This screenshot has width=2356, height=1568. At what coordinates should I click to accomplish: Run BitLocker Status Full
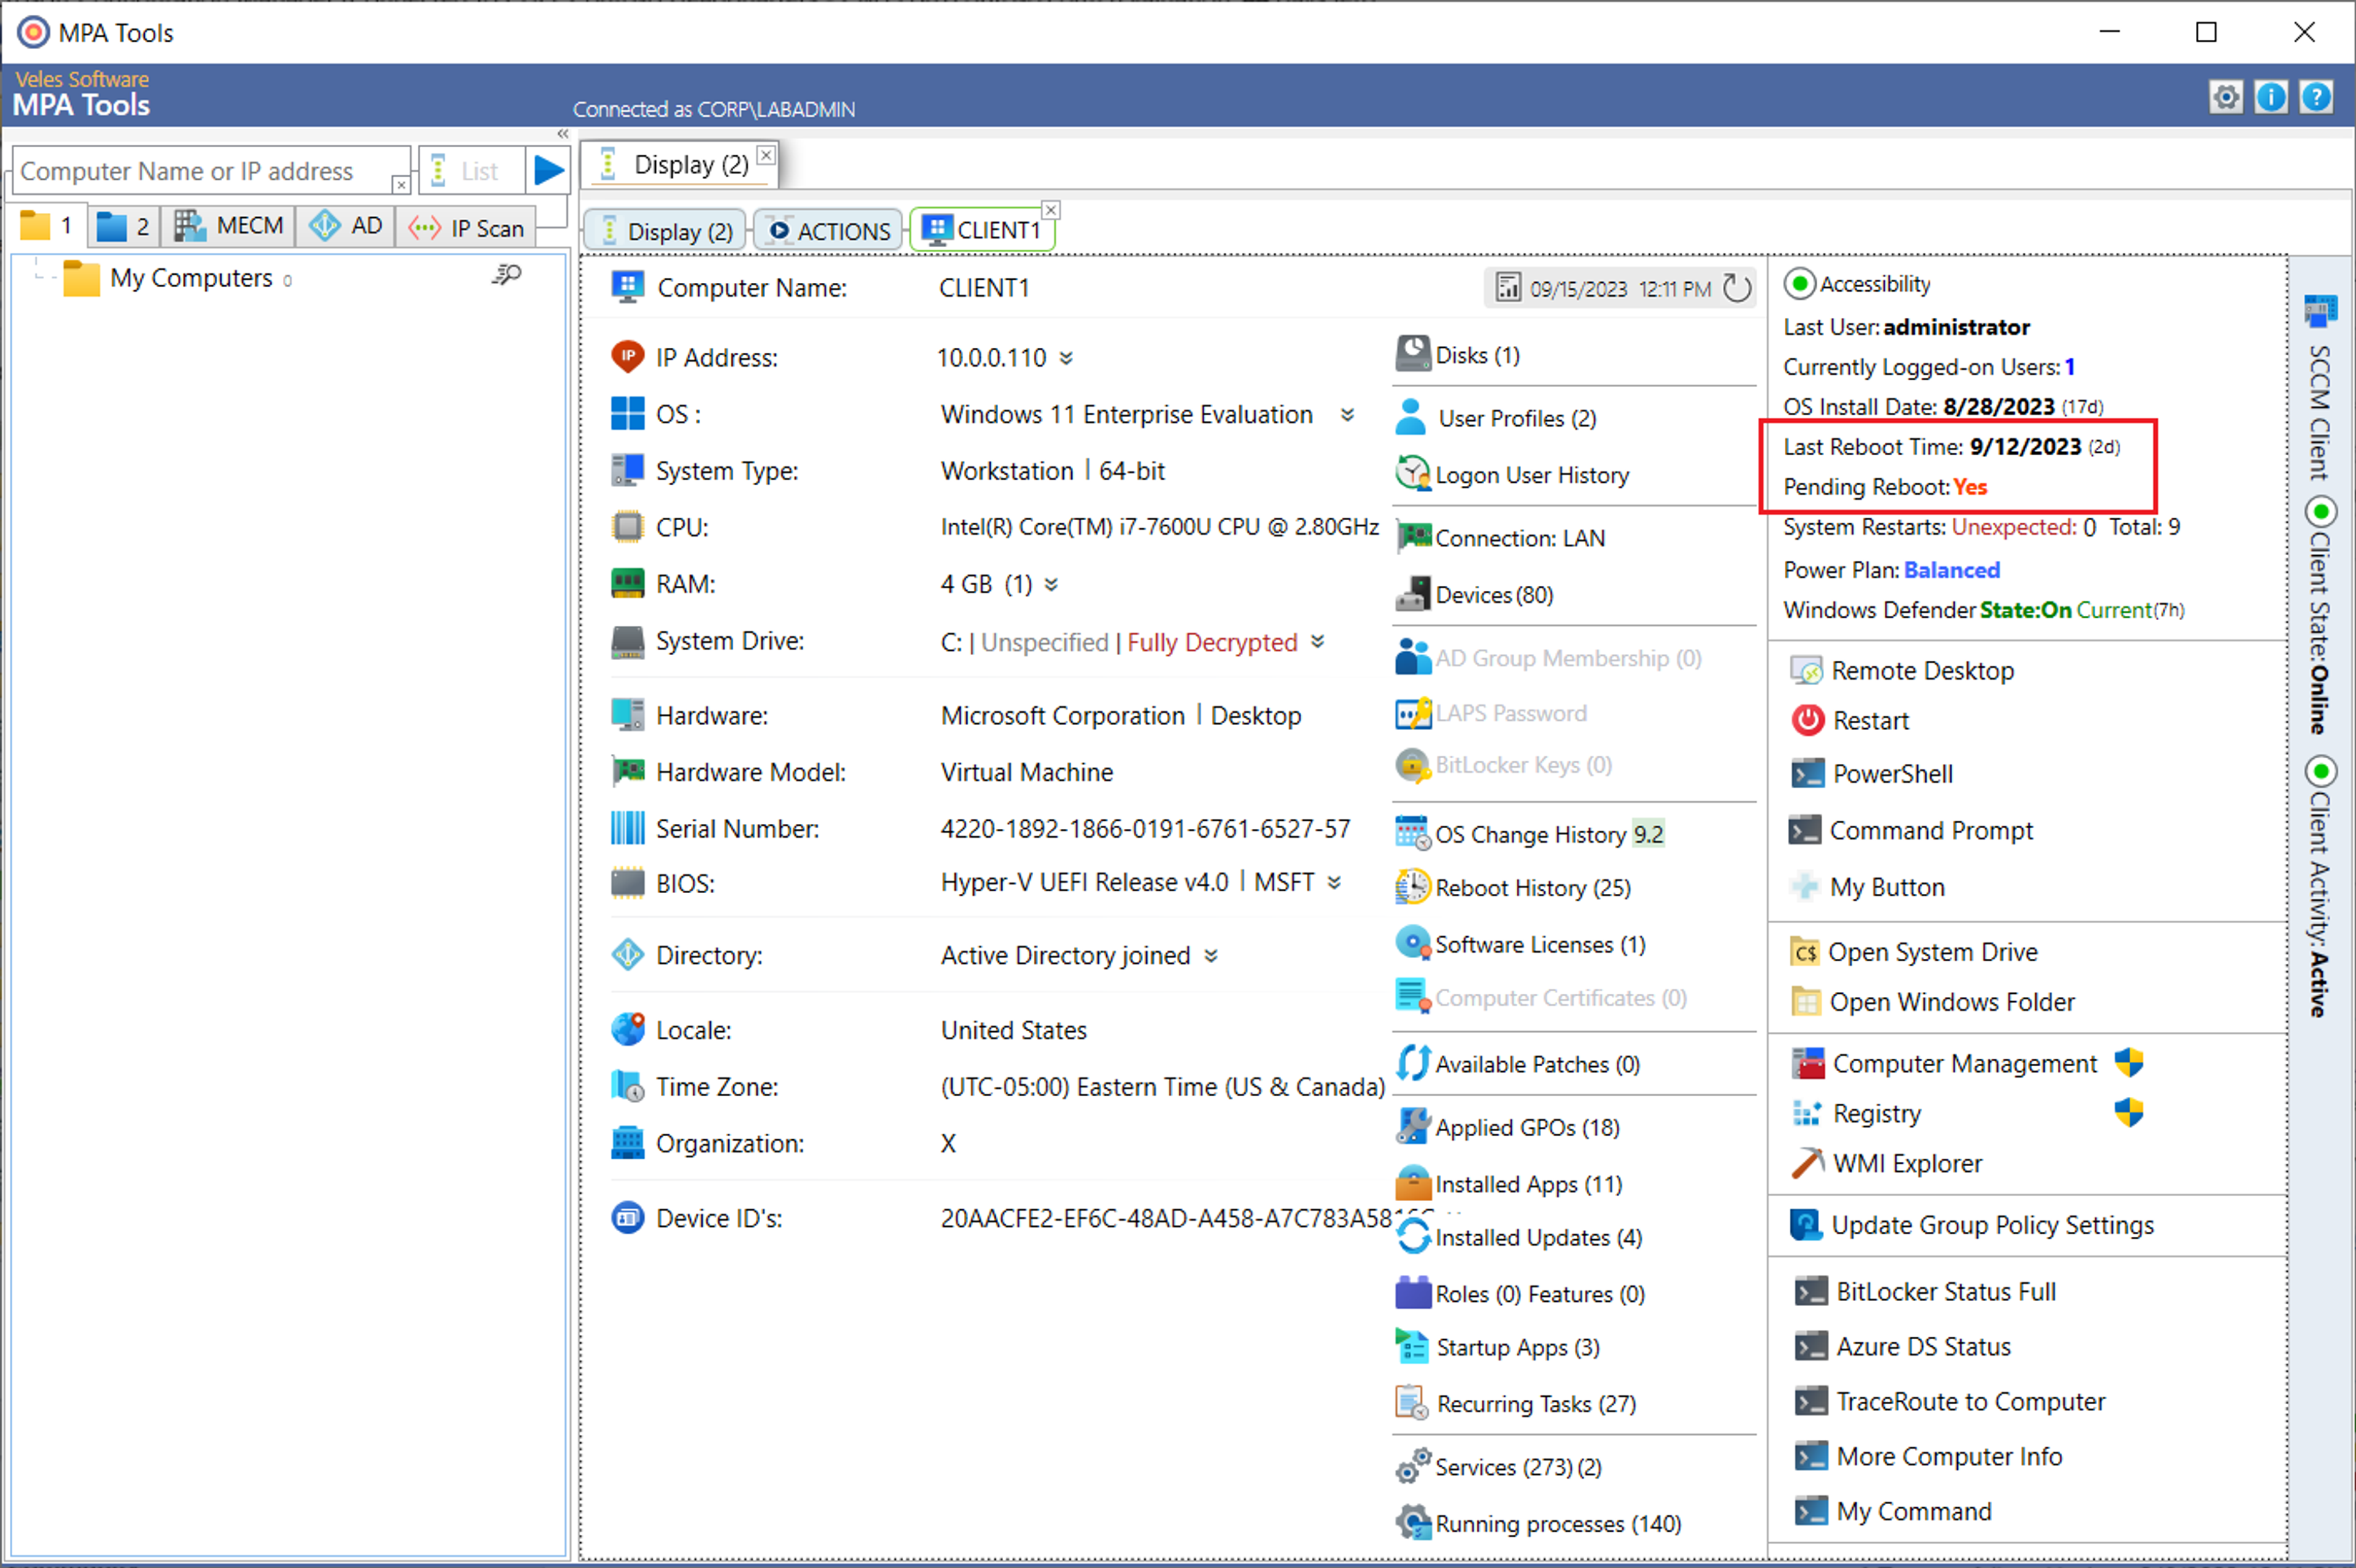point(1925,1291)
